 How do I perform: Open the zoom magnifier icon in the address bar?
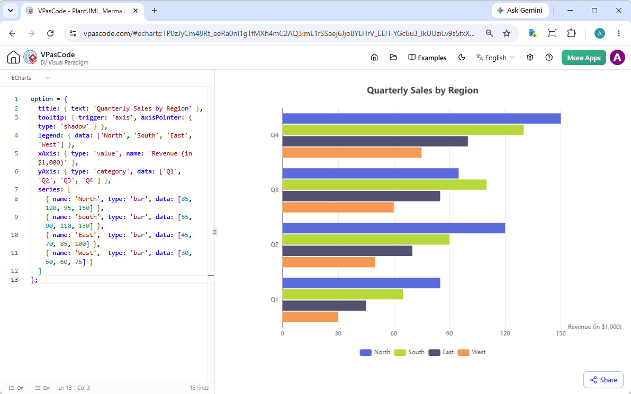[489, 33]
